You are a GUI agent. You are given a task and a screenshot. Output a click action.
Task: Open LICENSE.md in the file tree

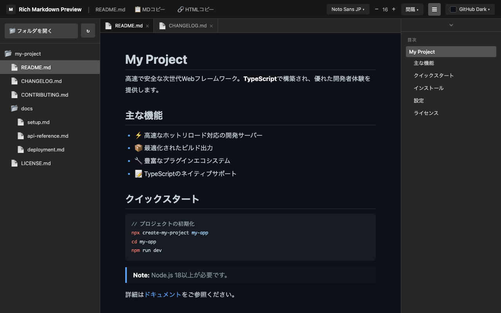click(x=50, y=163)
